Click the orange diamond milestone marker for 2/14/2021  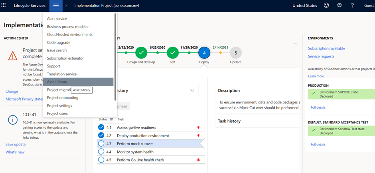[x=221, y=53]
